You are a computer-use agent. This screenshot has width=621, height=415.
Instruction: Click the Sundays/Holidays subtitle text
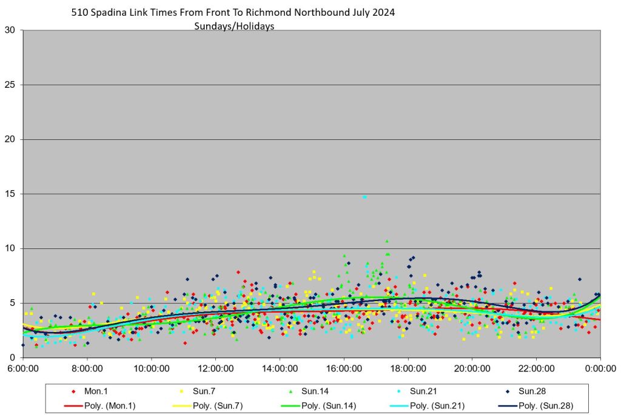tap(234, 26)
